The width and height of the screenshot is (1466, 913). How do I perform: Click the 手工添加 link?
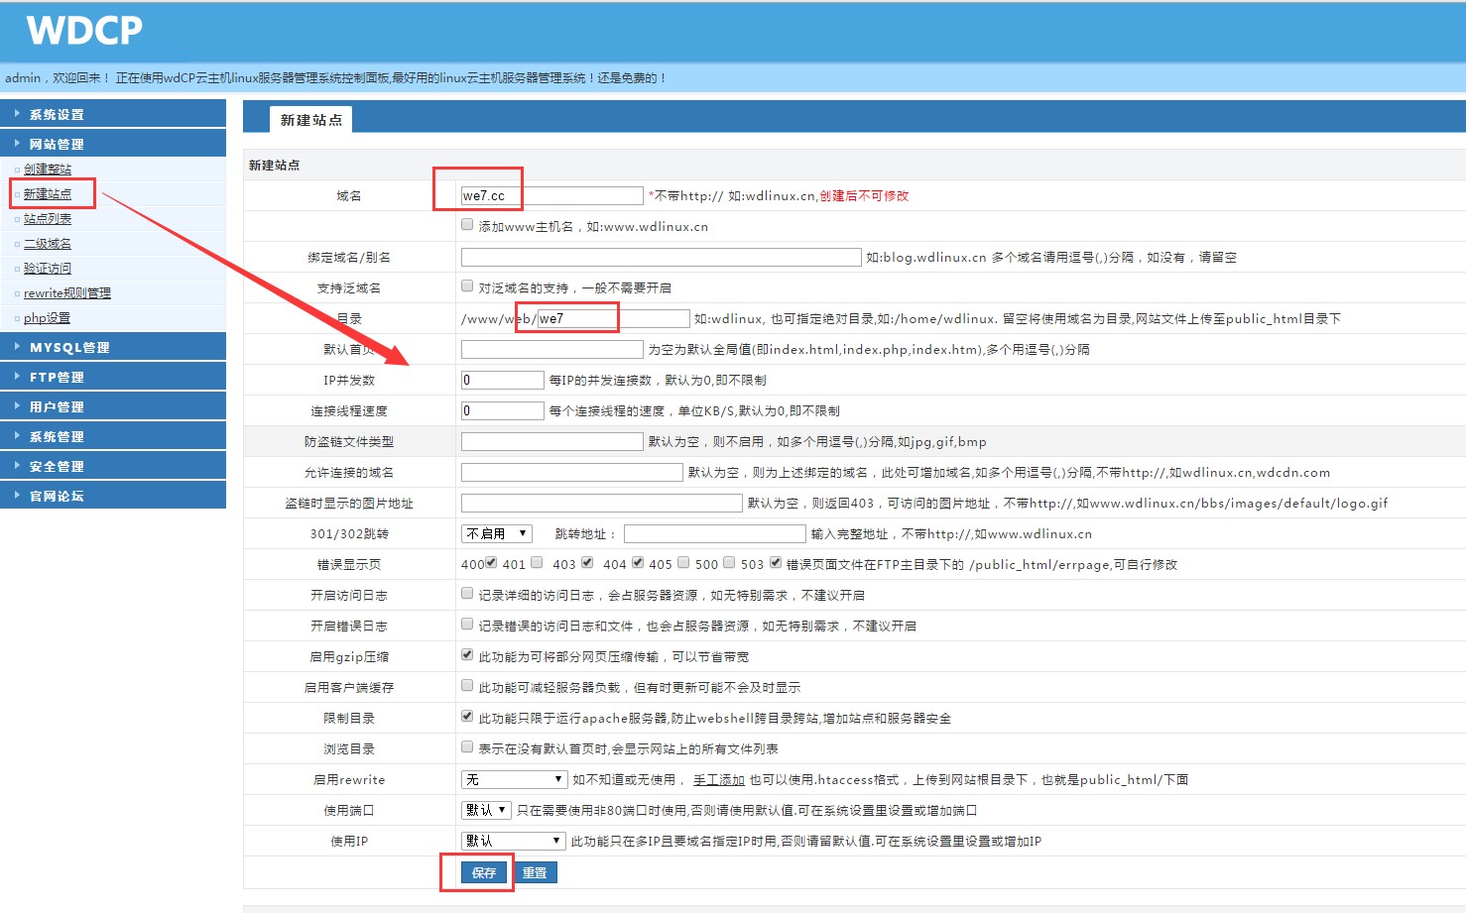(719, 780)
